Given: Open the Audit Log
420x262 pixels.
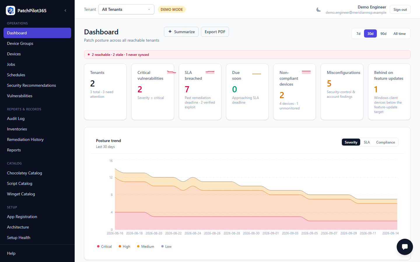Looking at the screenshot, I should [37, 118].
